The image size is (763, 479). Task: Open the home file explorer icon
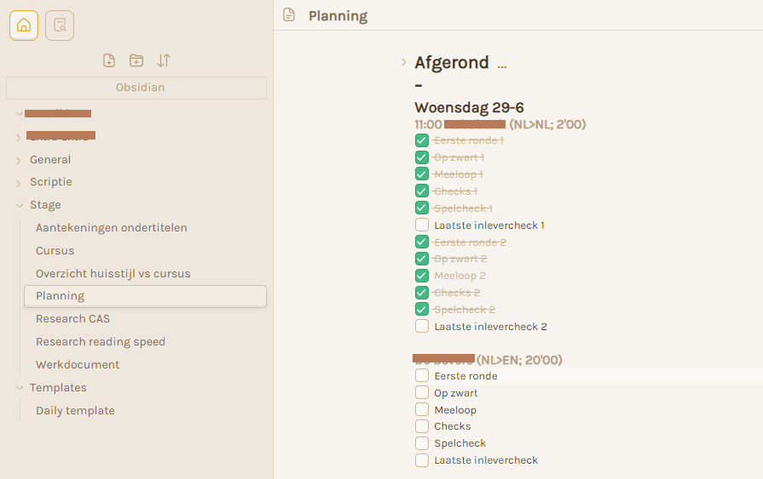click(x=24, y=26)
